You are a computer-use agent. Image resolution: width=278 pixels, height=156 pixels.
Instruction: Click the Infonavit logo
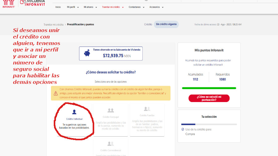[9, 4]
